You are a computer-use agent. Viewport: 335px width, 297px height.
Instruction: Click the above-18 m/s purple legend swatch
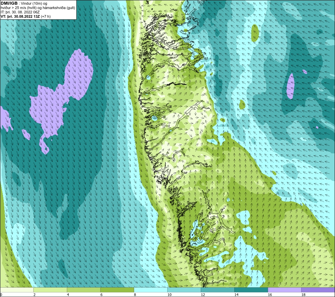tap(318, 290)
